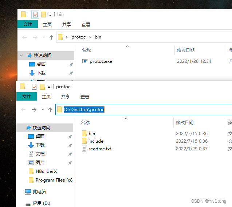Click Properties checkmark icon in protoc window
Viewport: 232px width, 207px height.
34,87
